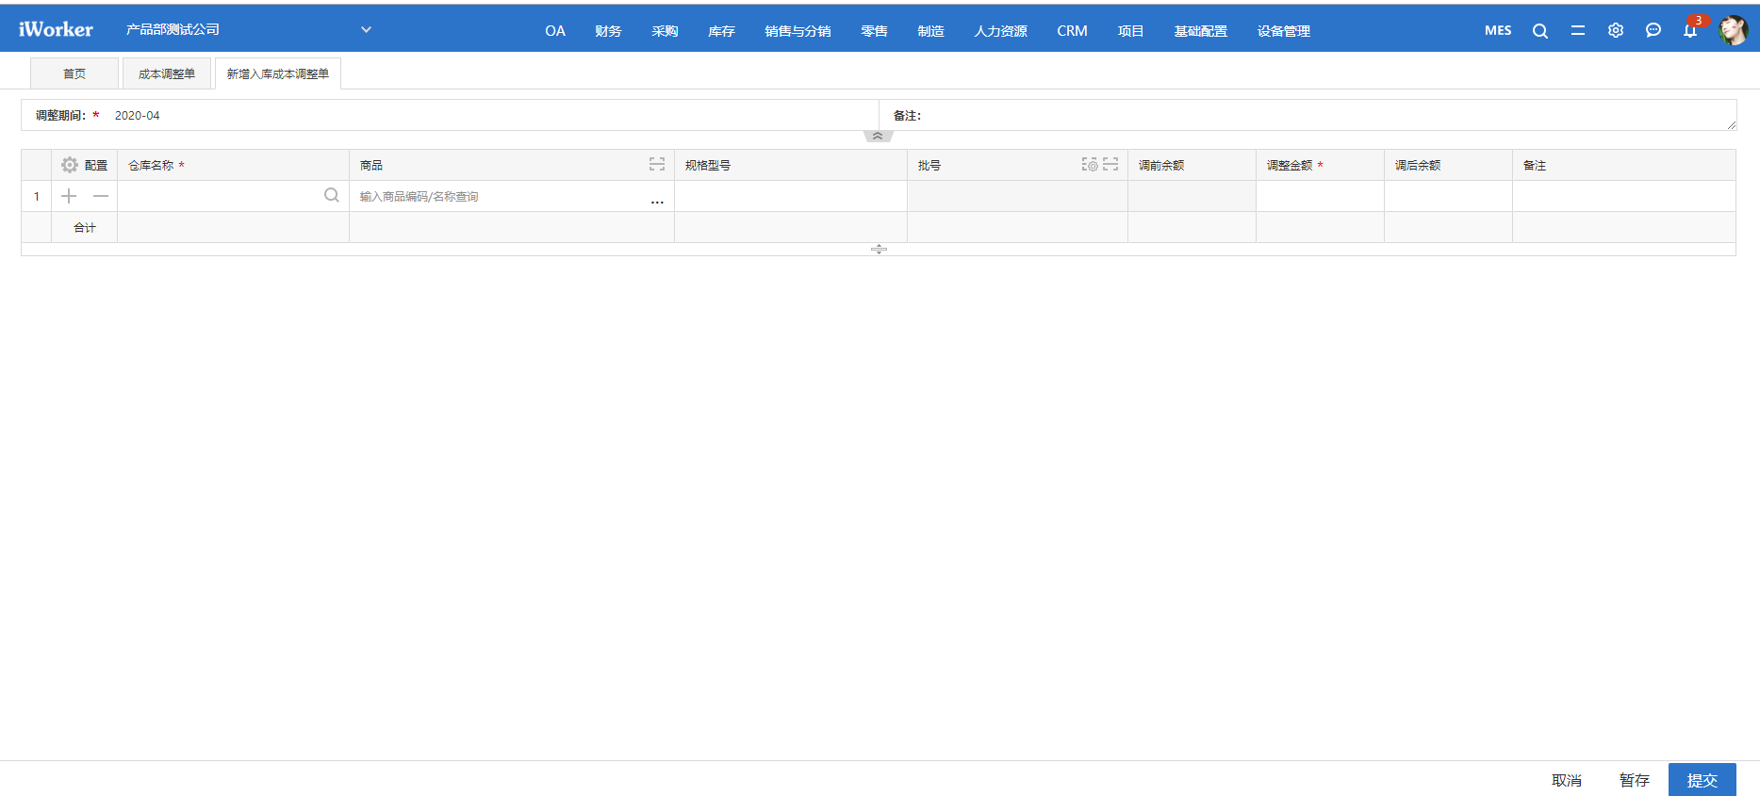This screenshot has width=1760, height=796.
Task: Click the 调整金额 cell in row 1
Action: point(1320,196)
